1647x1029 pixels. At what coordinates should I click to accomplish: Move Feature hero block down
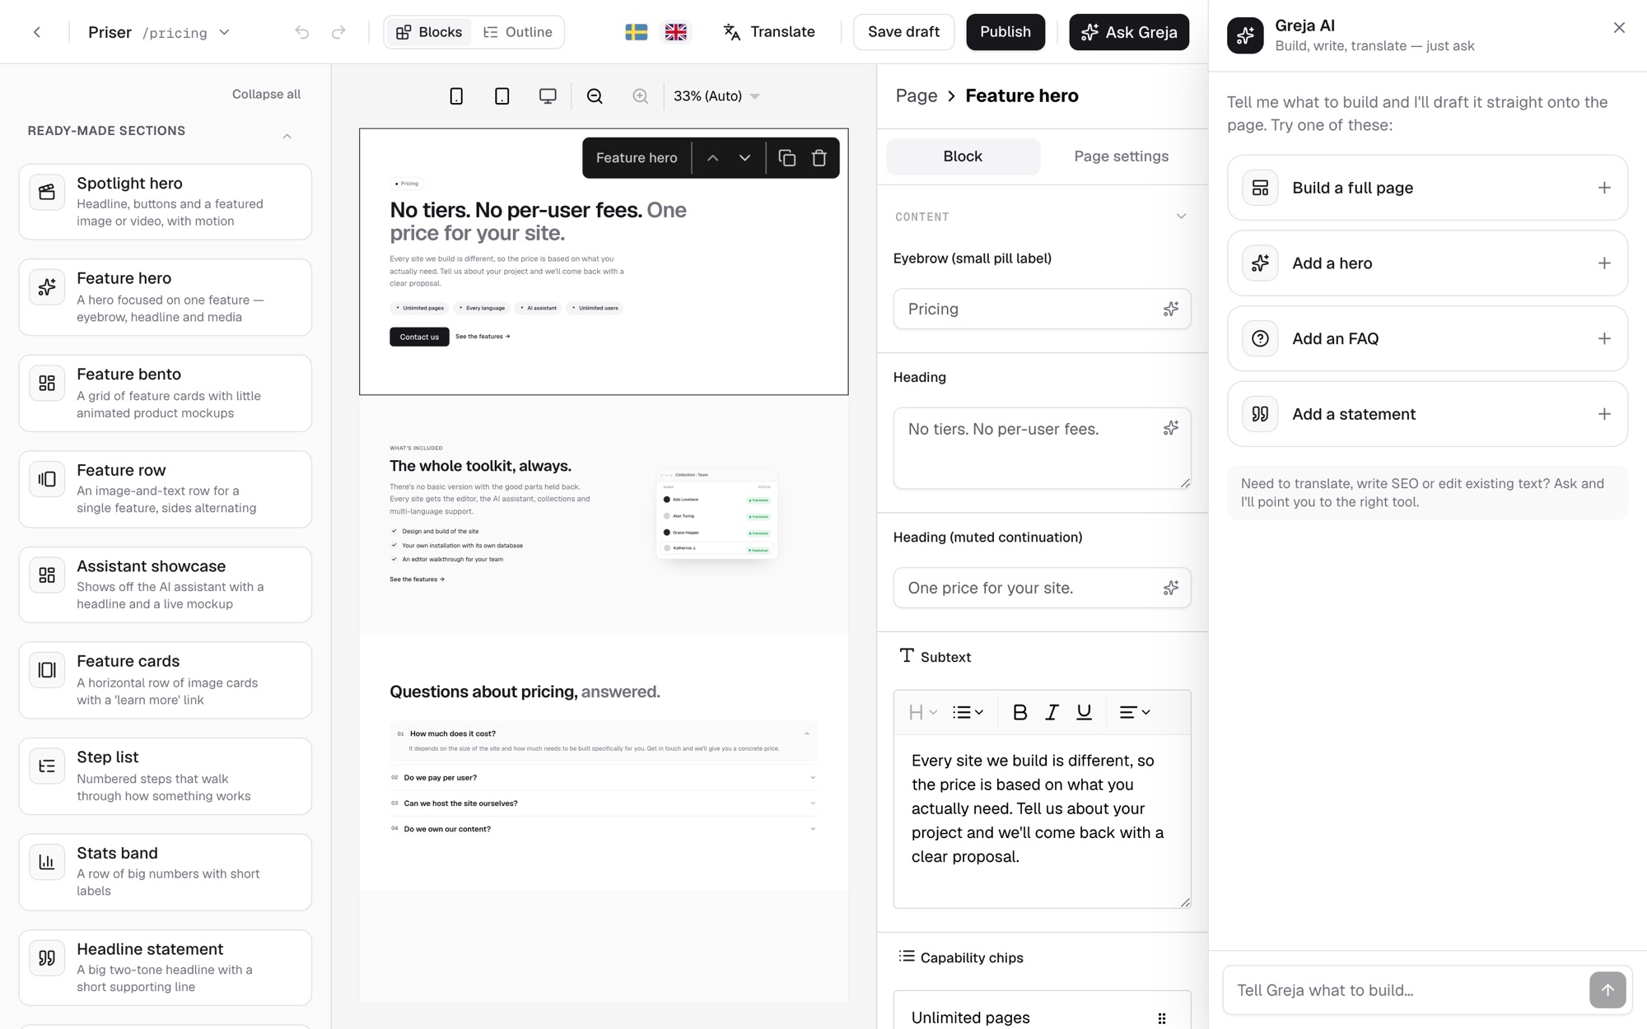click(x=744, y=158)
